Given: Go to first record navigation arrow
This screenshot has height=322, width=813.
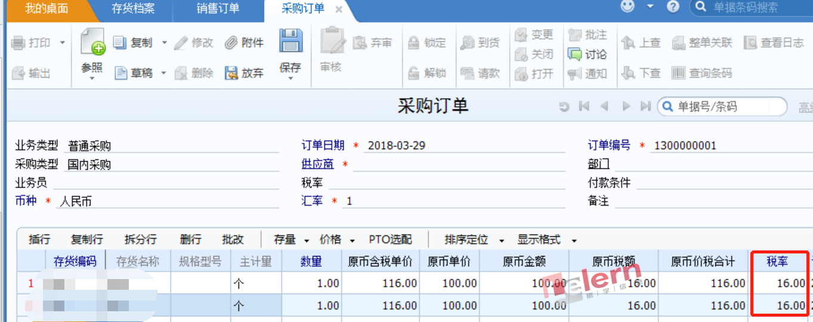Looking at the screenshot, I should 585,107.
